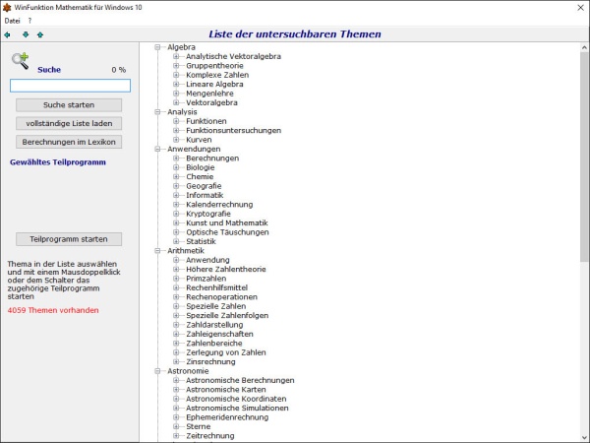Select the Zahldarstellung tree item
Screen dimensions: 590x443
[214, 325]
